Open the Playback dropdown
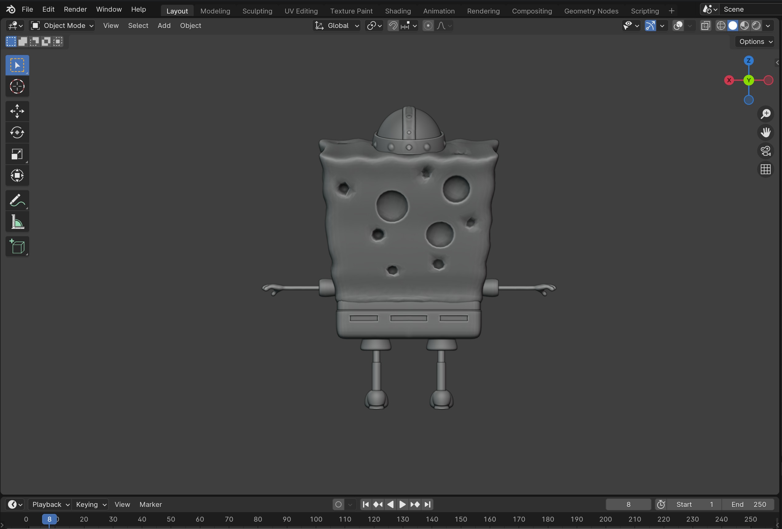This screenshot has height=529, width=782. (49, 504)
